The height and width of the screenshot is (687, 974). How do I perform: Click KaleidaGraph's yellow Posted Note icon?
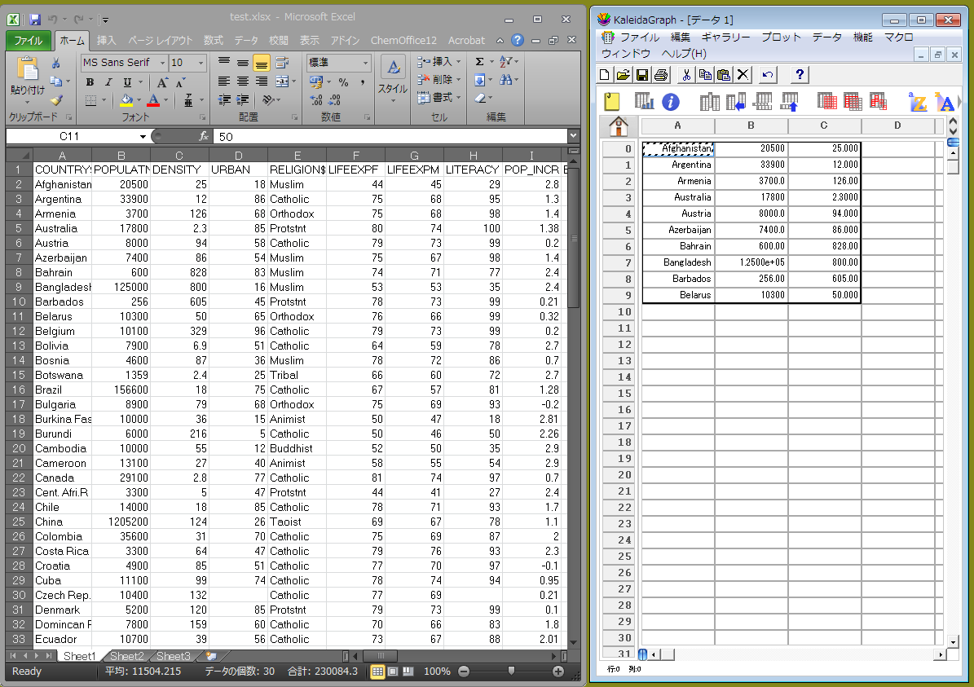[612, 102]
